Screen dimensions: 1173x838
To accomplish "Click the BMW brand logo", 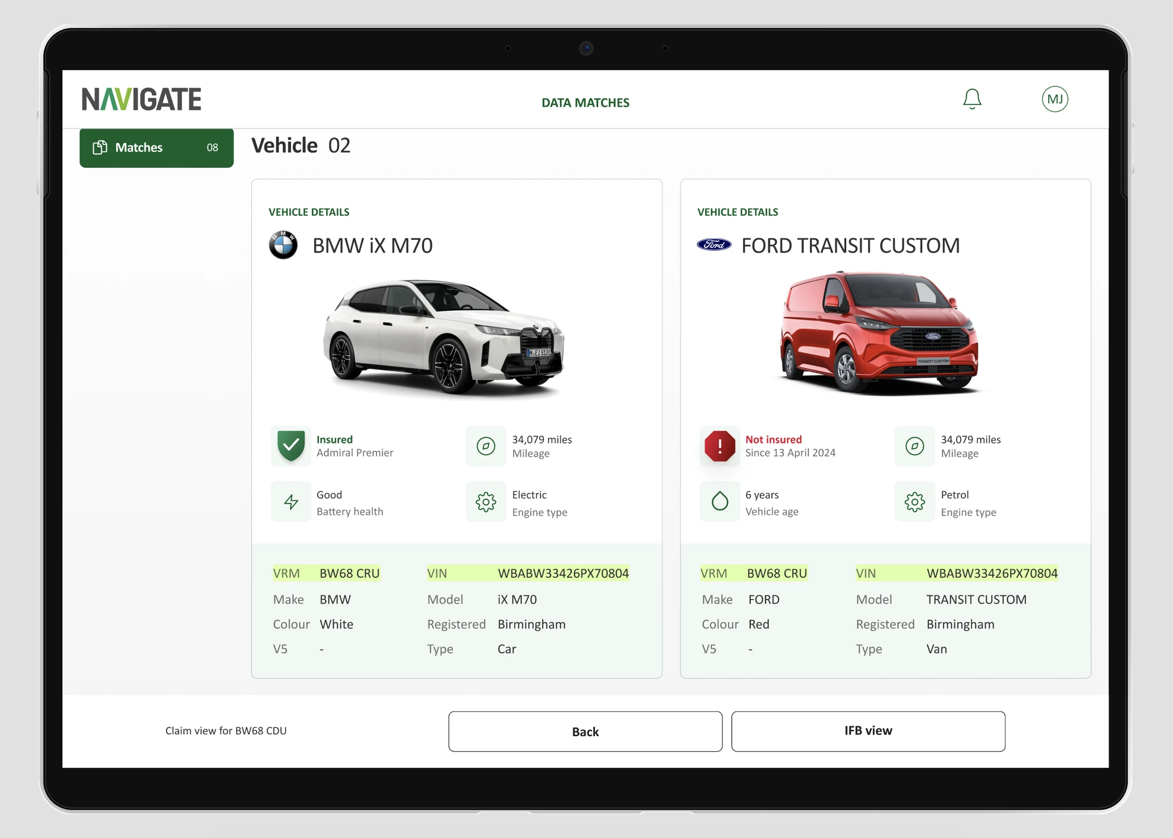I will coord(283,245).
